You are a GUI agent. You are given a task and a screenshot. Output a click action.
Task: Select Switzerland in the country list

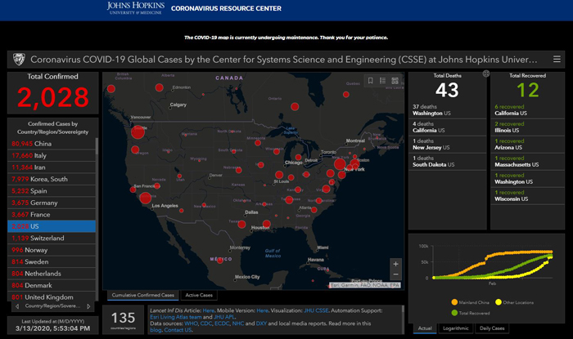click(x=52, y=238)
